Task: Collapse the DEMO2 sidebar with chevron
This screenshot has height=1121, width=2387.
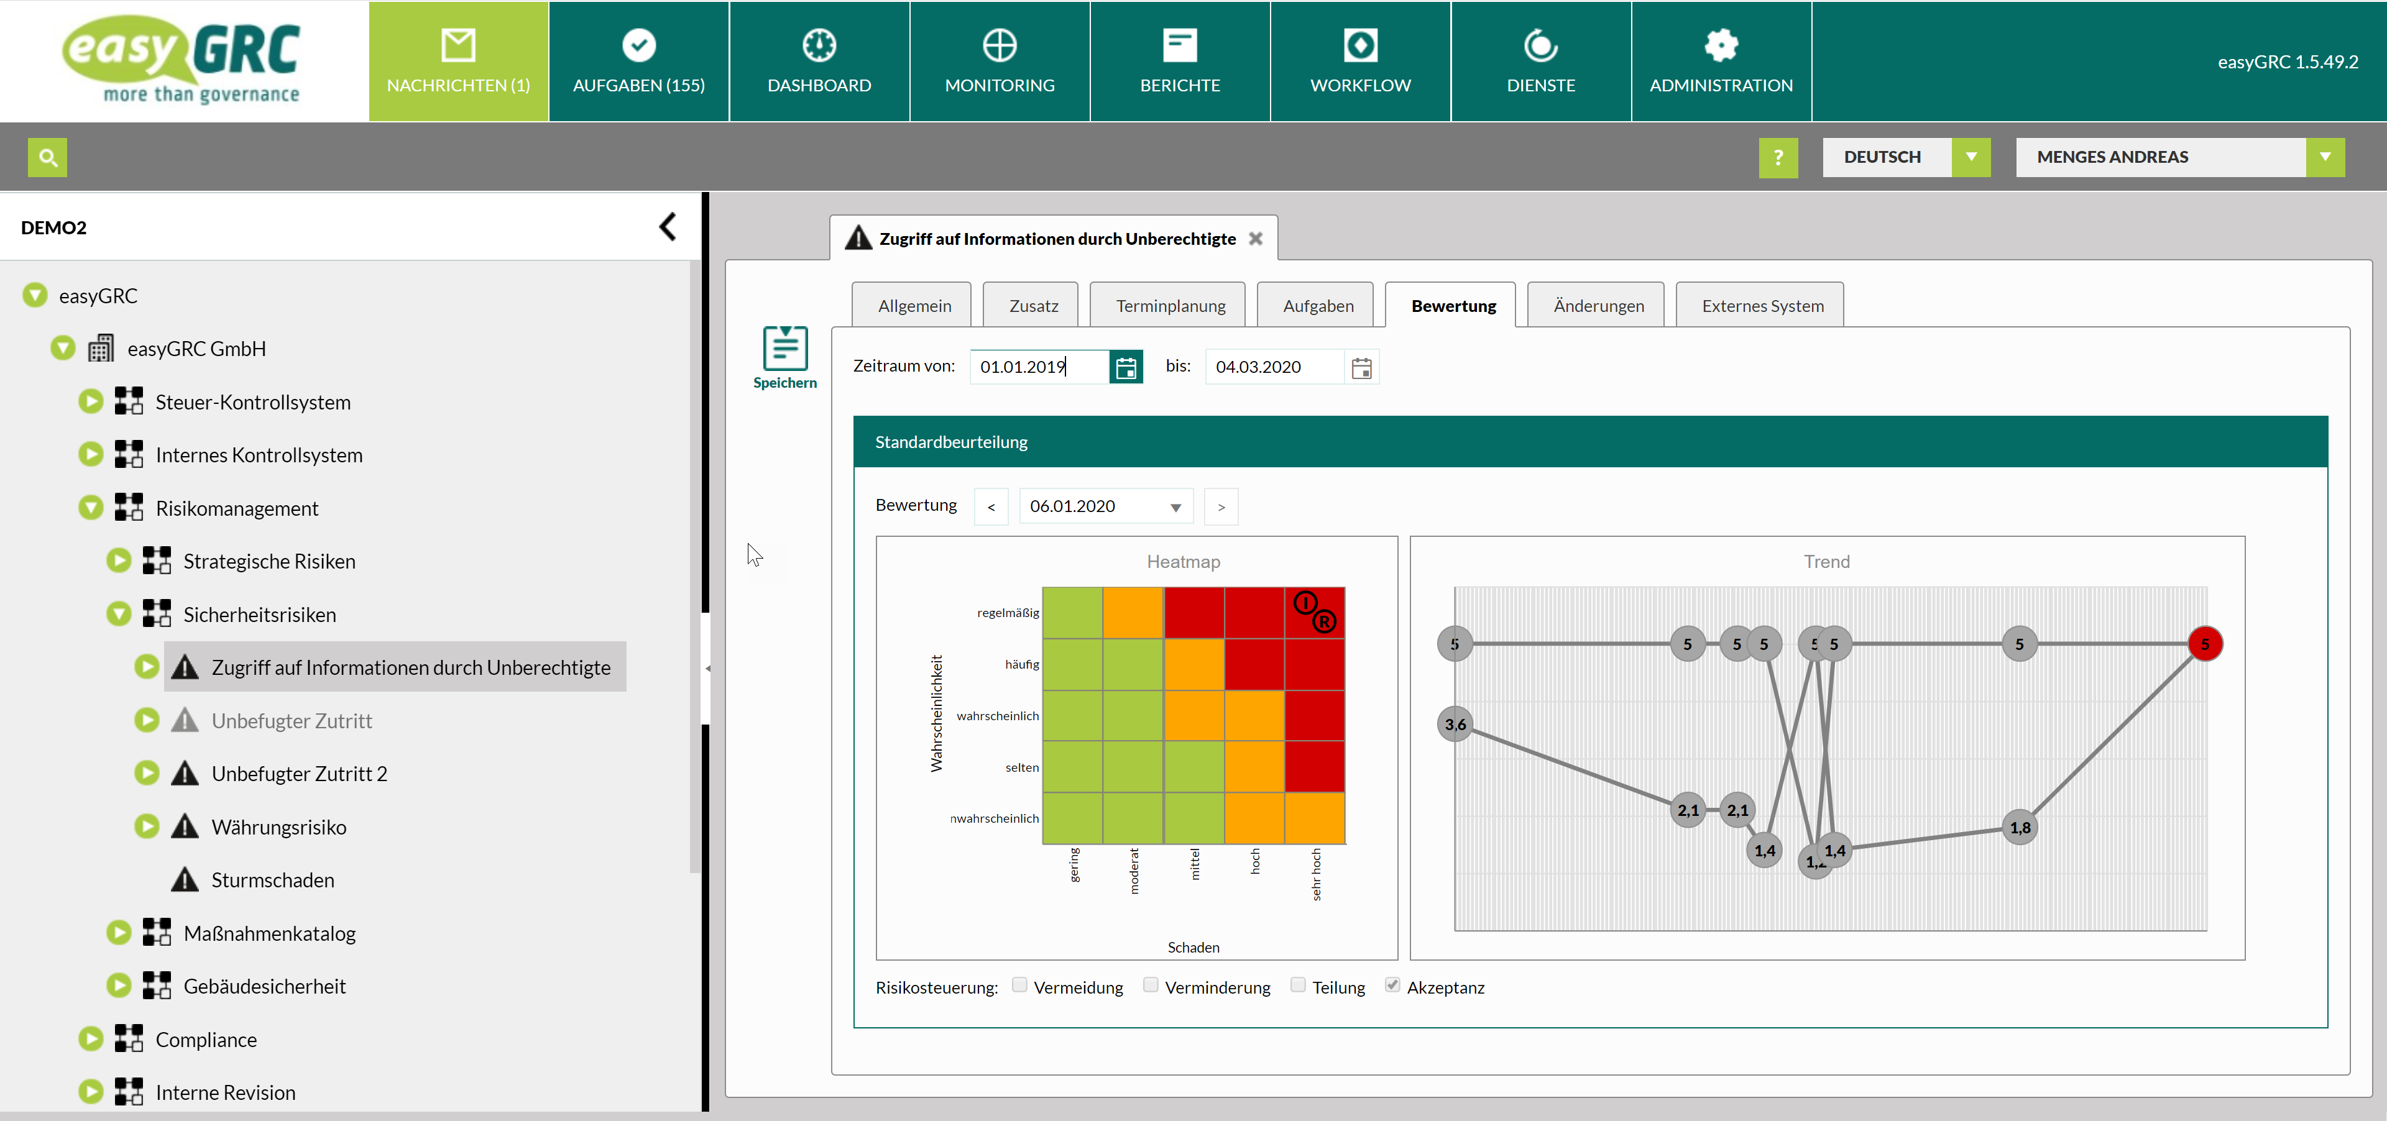Action: click(667, 227)
